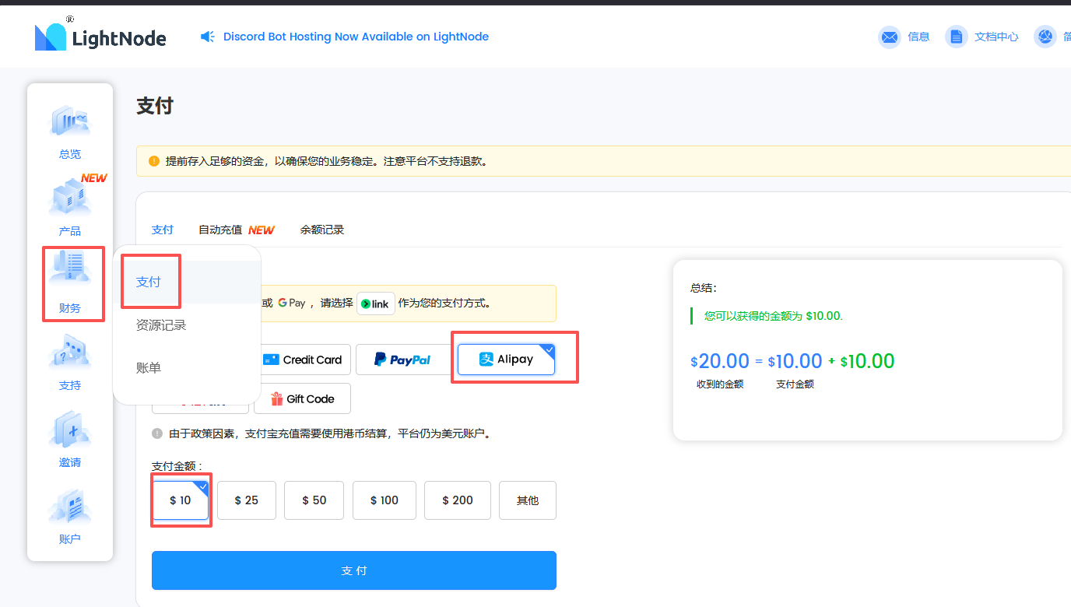
Task: Expand the link payment option in the notice
Action: pos(375,303)
